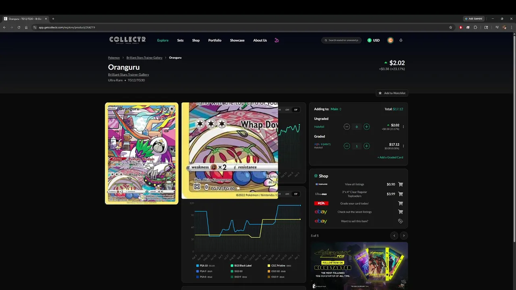This screenshot has height=290, width=516.
Task: Open the About Us page
Action: (x=260, y=40)
